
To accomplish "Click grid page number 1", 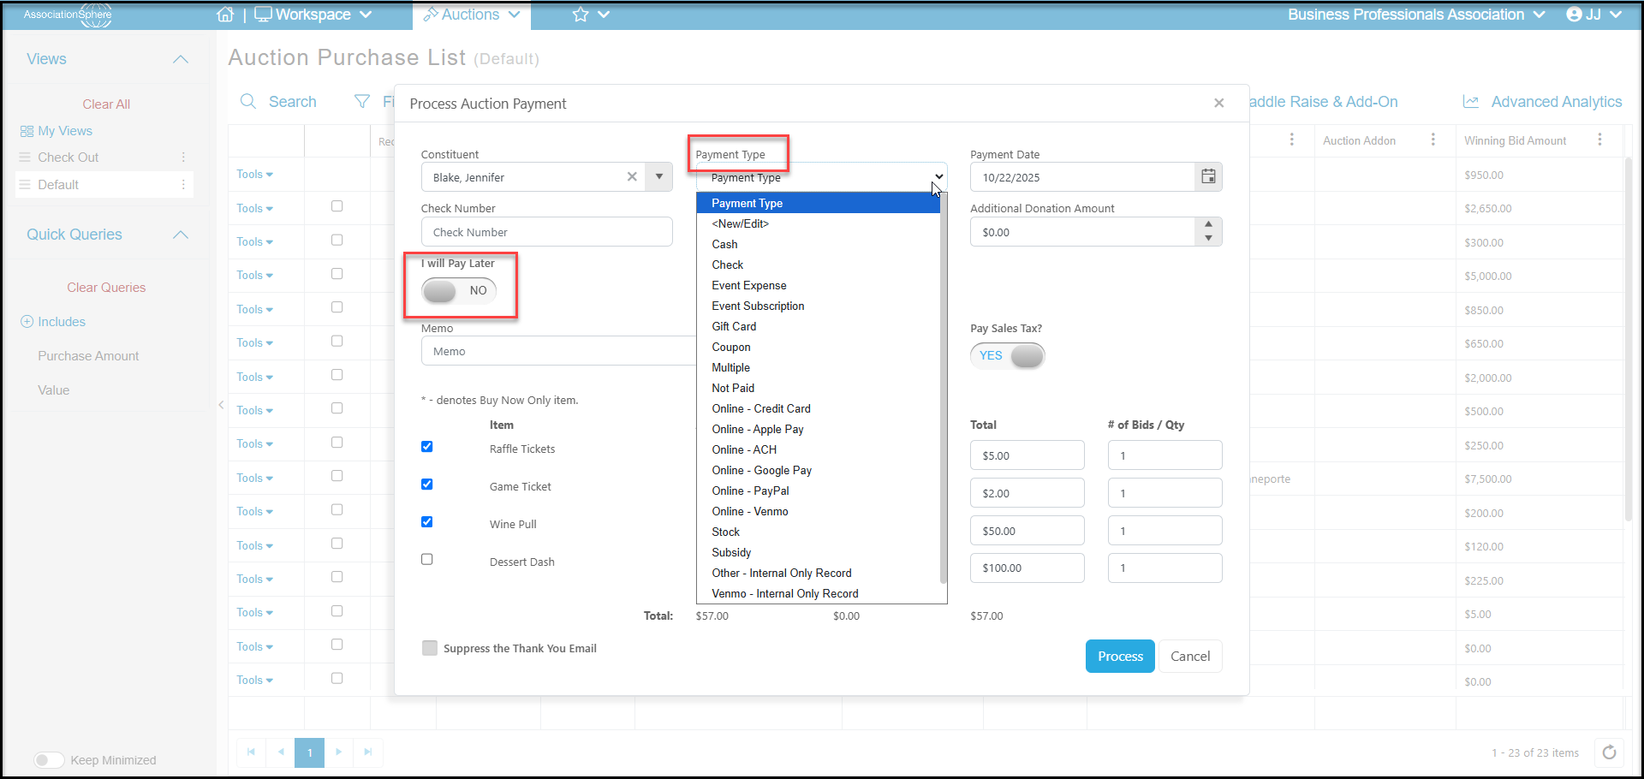I will [x=310, y=752].
